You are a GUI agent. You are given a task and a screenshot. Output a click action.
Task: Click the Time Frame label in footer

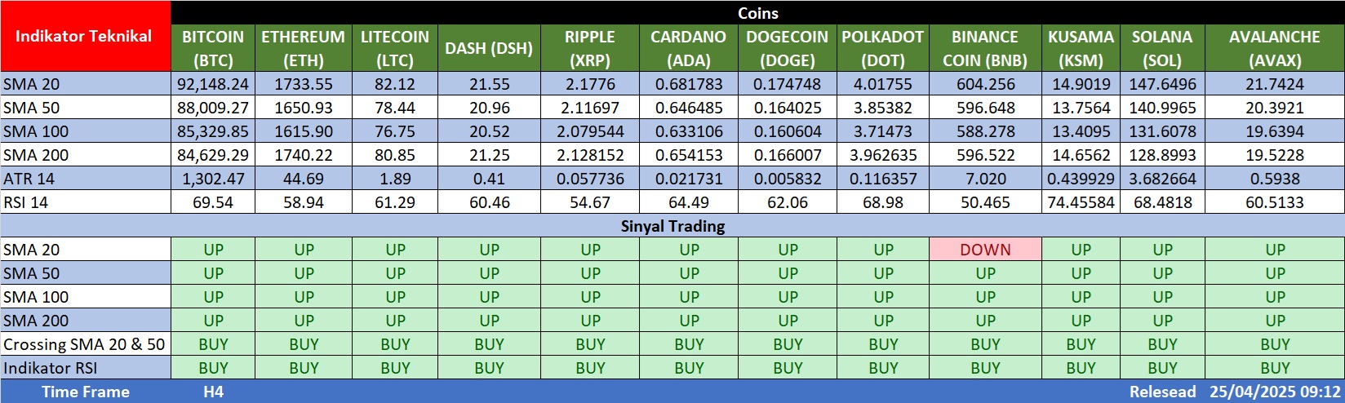(85, 392)
